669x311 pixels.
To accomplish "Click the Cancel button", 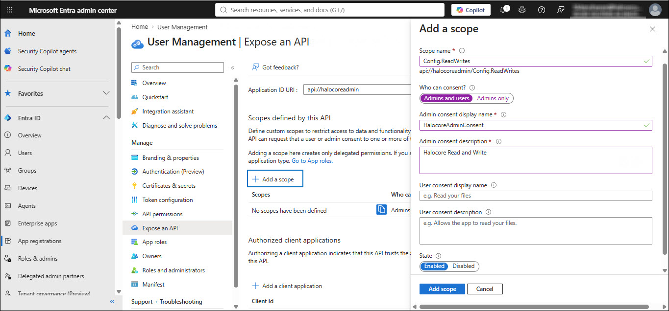I will [485, 289].
